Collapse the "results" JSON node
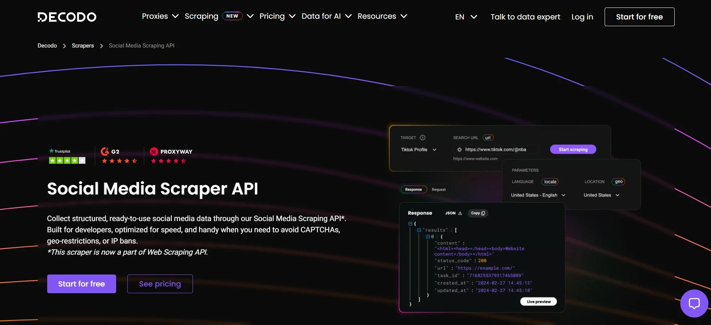The width and height of the screenshot is (711, 325). (419, 230)
